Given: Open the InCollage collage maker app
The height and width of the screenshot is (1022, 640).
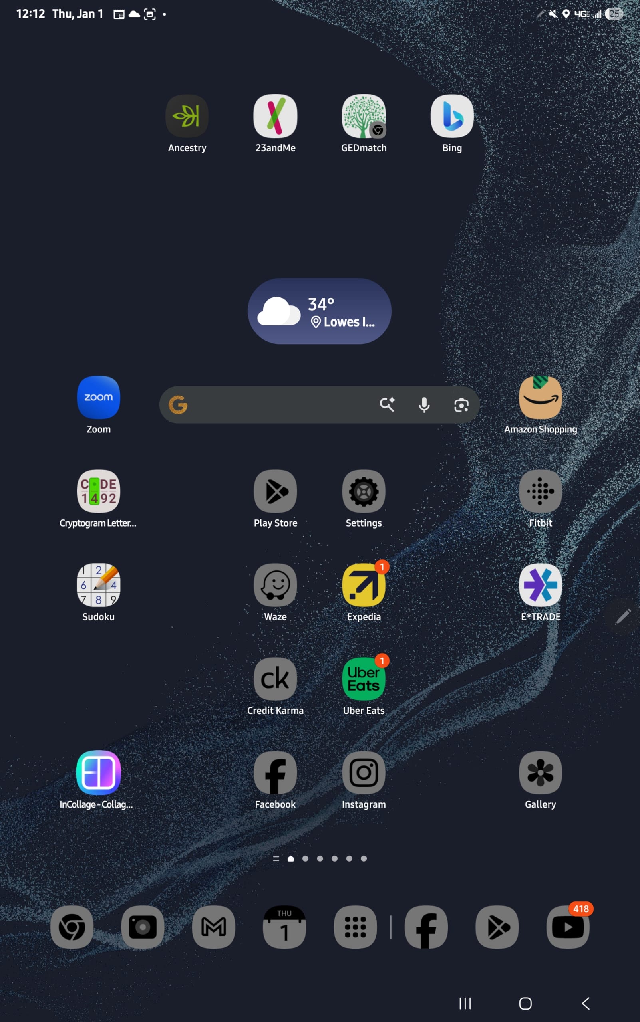Looking at the screenshot, I should click(99, 772).
